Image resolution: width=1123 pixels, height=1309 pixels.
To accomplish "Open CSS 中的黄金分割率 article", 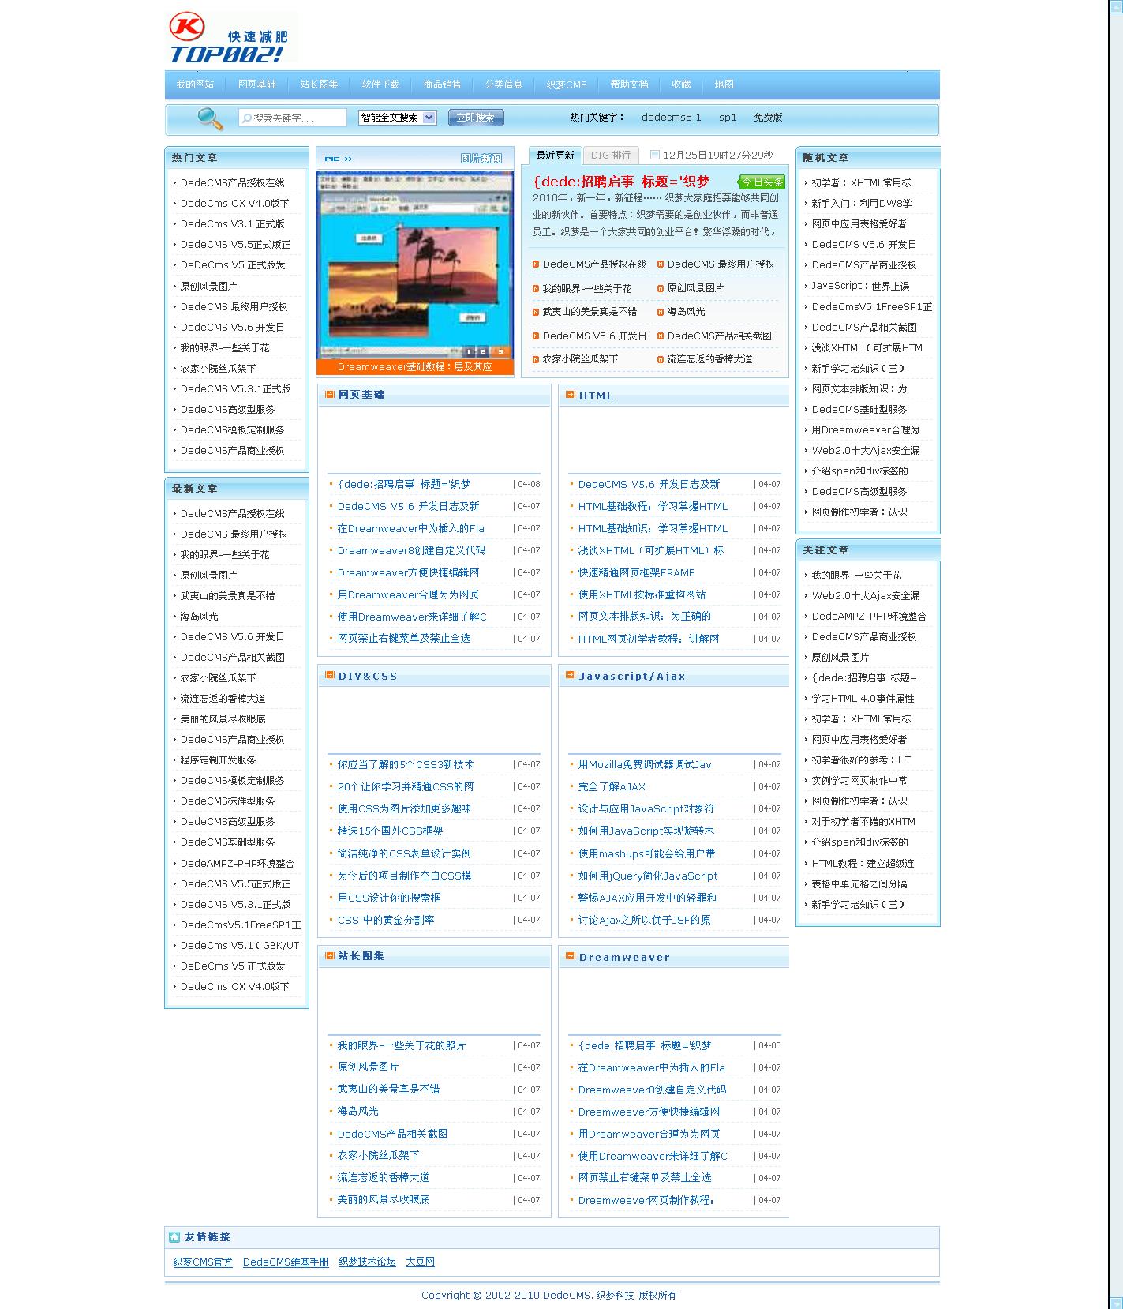I will click(386, 921).
